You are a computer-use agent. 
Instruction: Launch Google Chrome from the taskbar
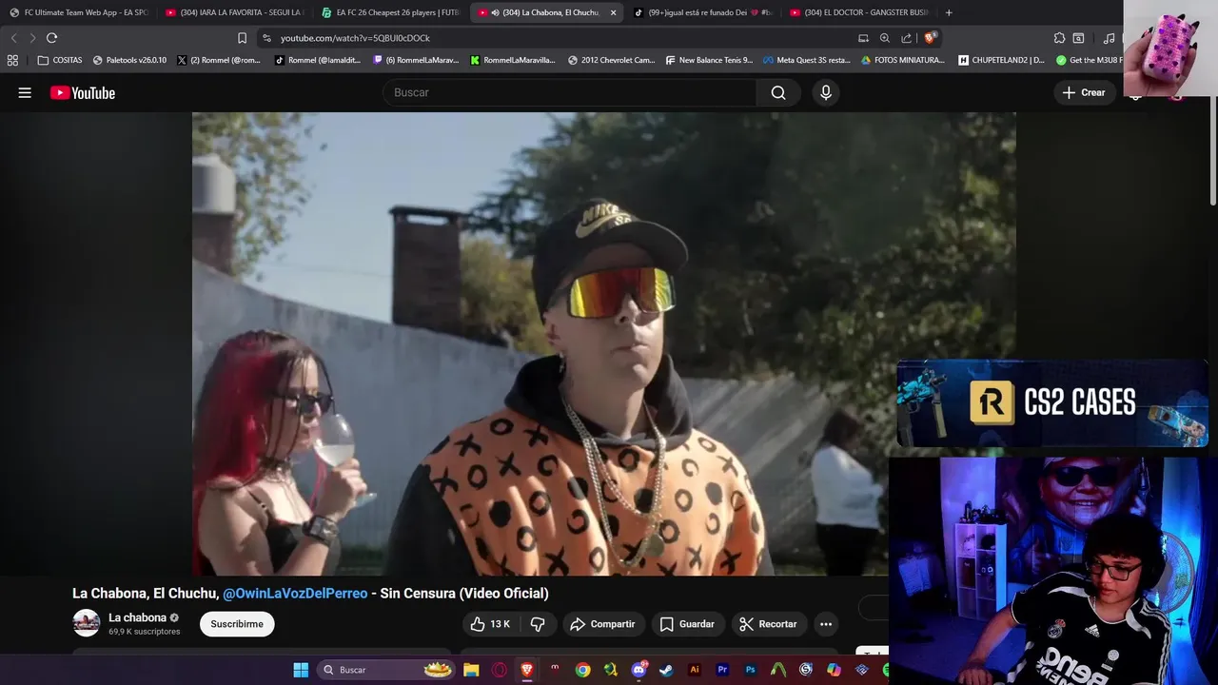[x=582, y=670]
